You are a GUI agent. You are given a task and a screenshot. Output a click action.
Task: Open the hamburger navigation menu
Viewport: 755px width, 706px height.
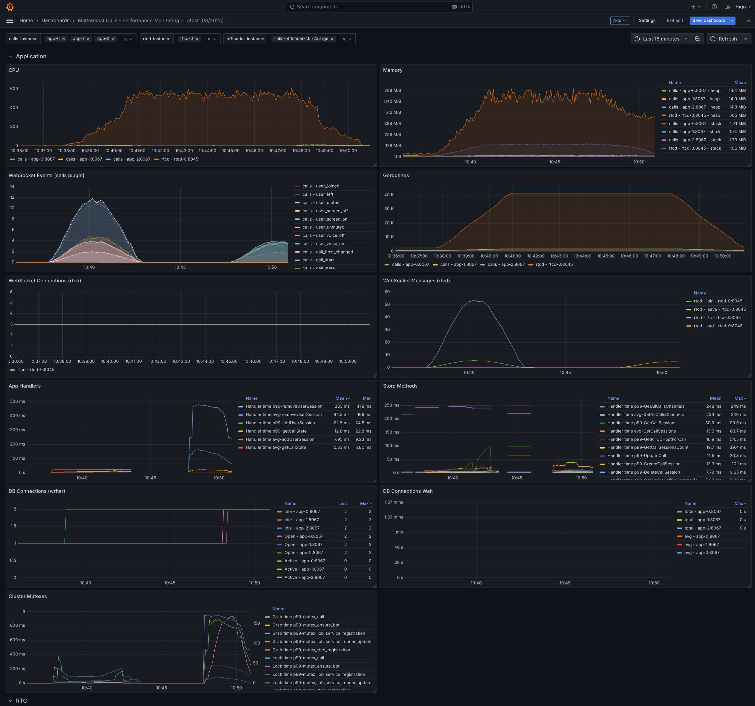pyautogui.click(x=10, y=20)
